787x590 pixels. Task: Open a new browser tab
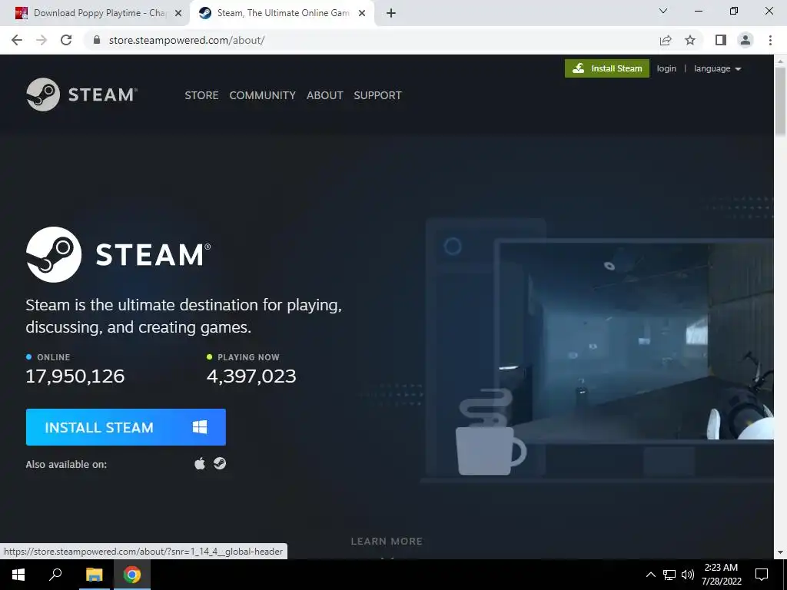pyautogui.click(x=391, y=13)
